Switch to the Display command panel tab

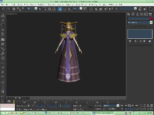(x=146, y=14)
